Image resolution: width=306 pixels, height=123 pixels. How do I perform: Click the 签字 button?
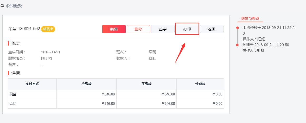pyautogui.click(x=163, y=29)
